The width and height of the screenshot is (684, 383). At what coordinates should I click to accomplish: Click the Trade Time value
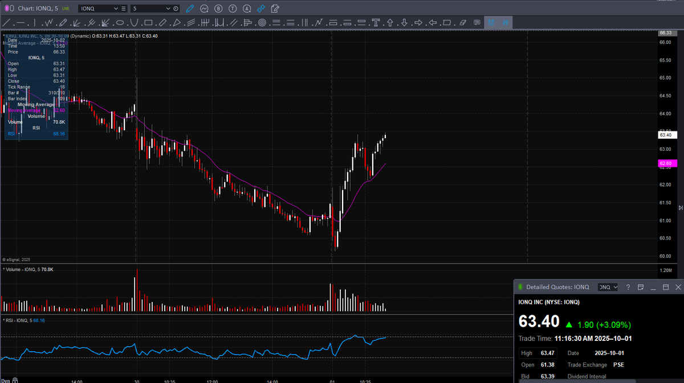(593, 339)
